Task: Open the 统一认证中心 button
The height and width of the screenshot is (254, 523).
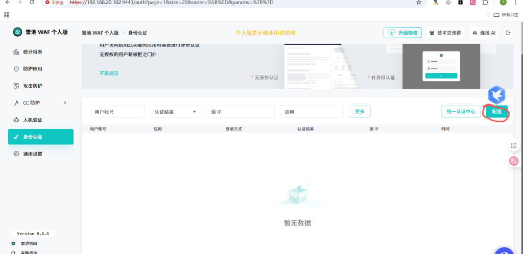Action: click(461, 111)
